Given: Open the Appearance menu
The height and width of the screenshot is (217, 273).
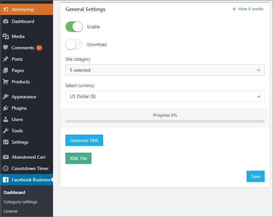Looking at the screenshot, I should point(27,97).
